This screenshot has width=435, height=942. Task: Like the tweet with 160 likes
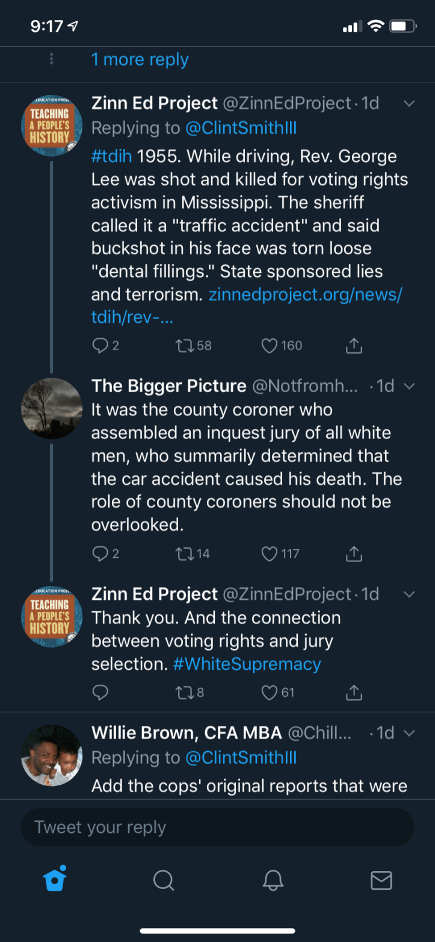tap(270, 345)
